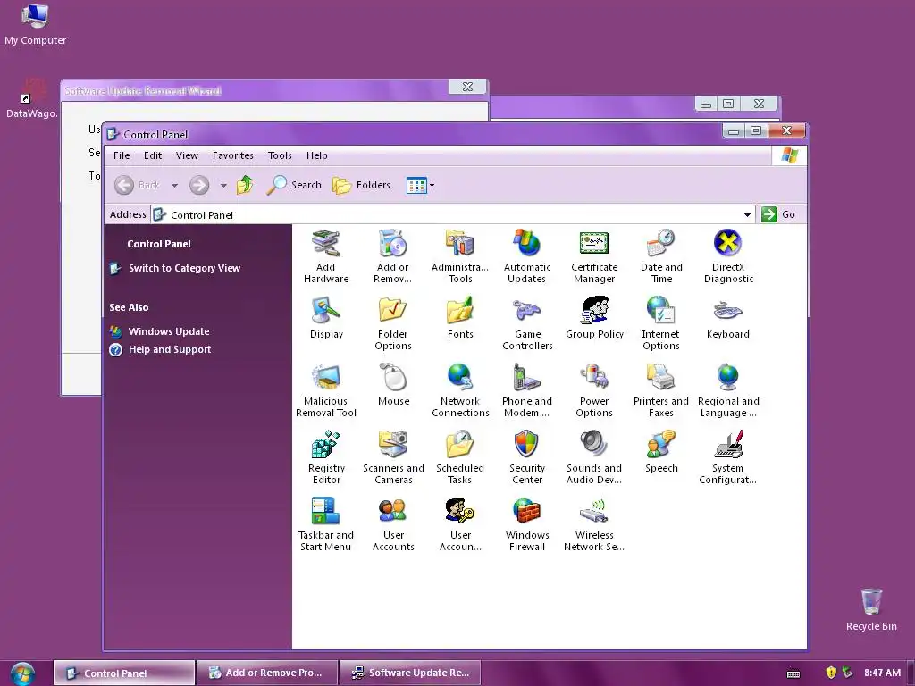Open Keyboard settings
The width and height of the screenshot is (915, 686).
[x=727, y=318]
